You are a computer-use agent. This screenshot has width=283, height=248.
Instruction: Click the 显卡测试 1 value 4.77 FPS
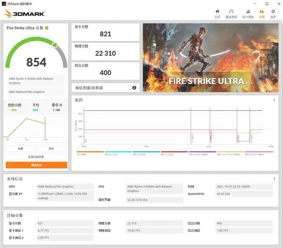[x=65, y=230]
